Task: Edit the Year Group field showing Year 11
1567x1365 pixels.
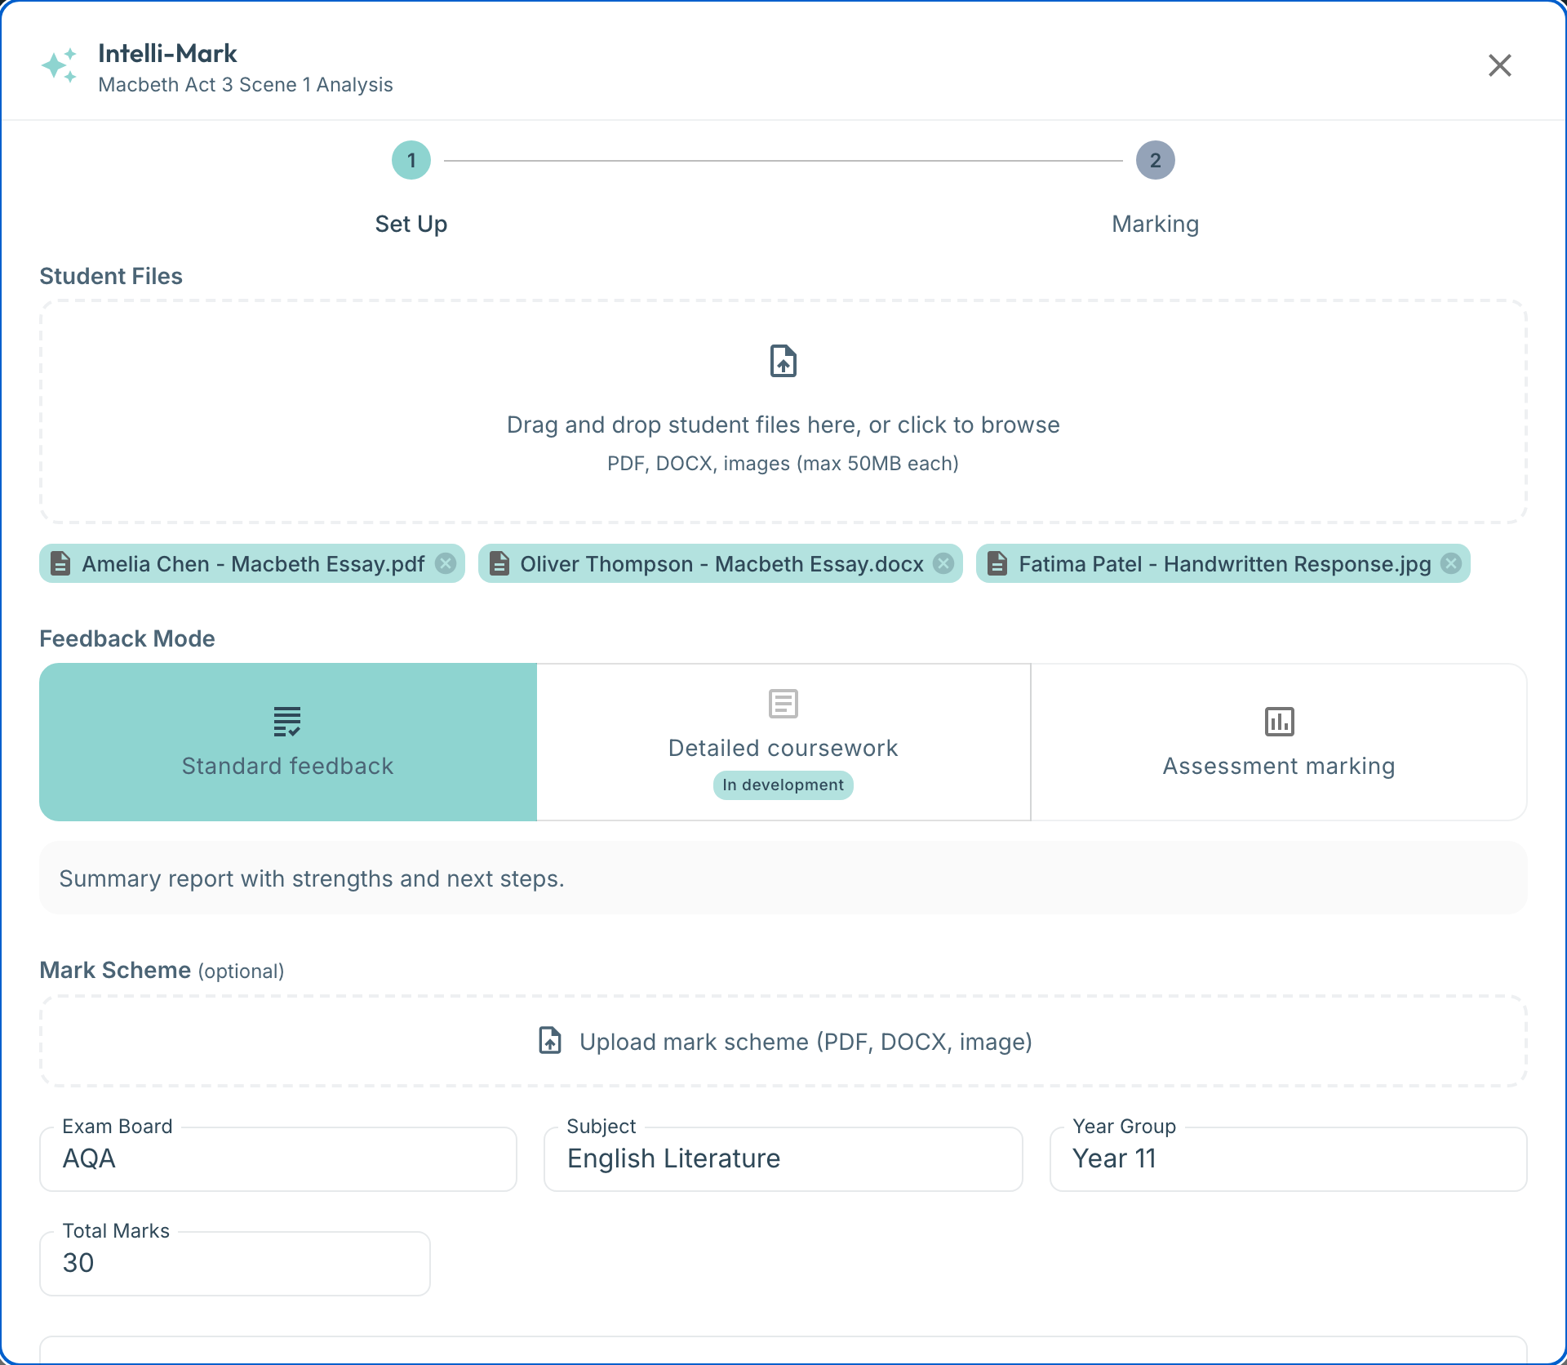Action: 1289,1159
